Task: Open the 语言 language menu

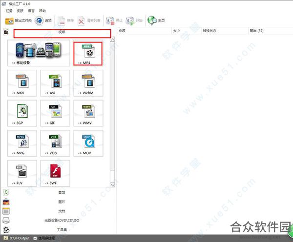Action: point(31,11)
